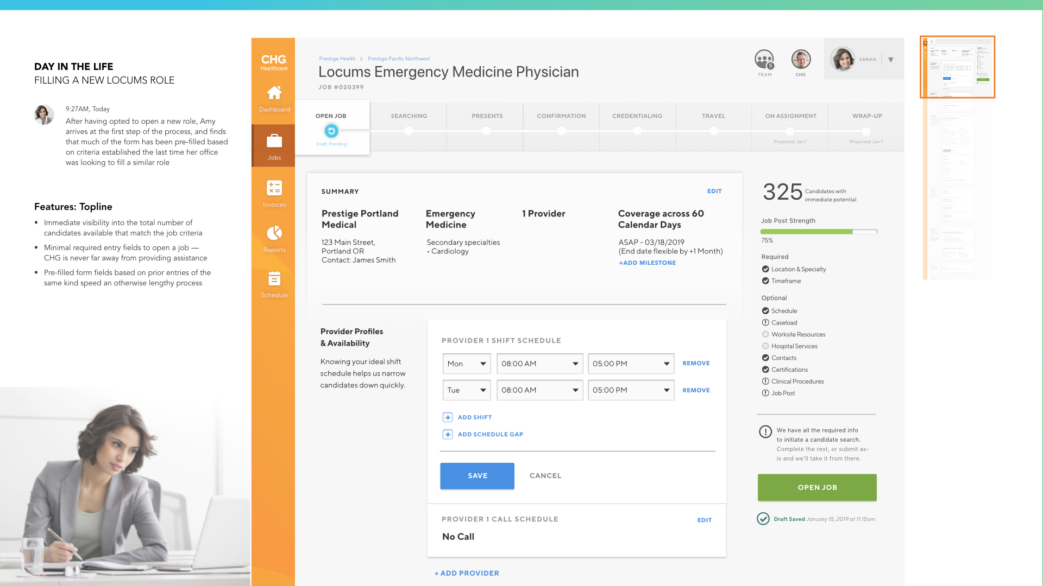Click the Hospital Services status icon
The image size is (1043, 586).
pos(765,346)
